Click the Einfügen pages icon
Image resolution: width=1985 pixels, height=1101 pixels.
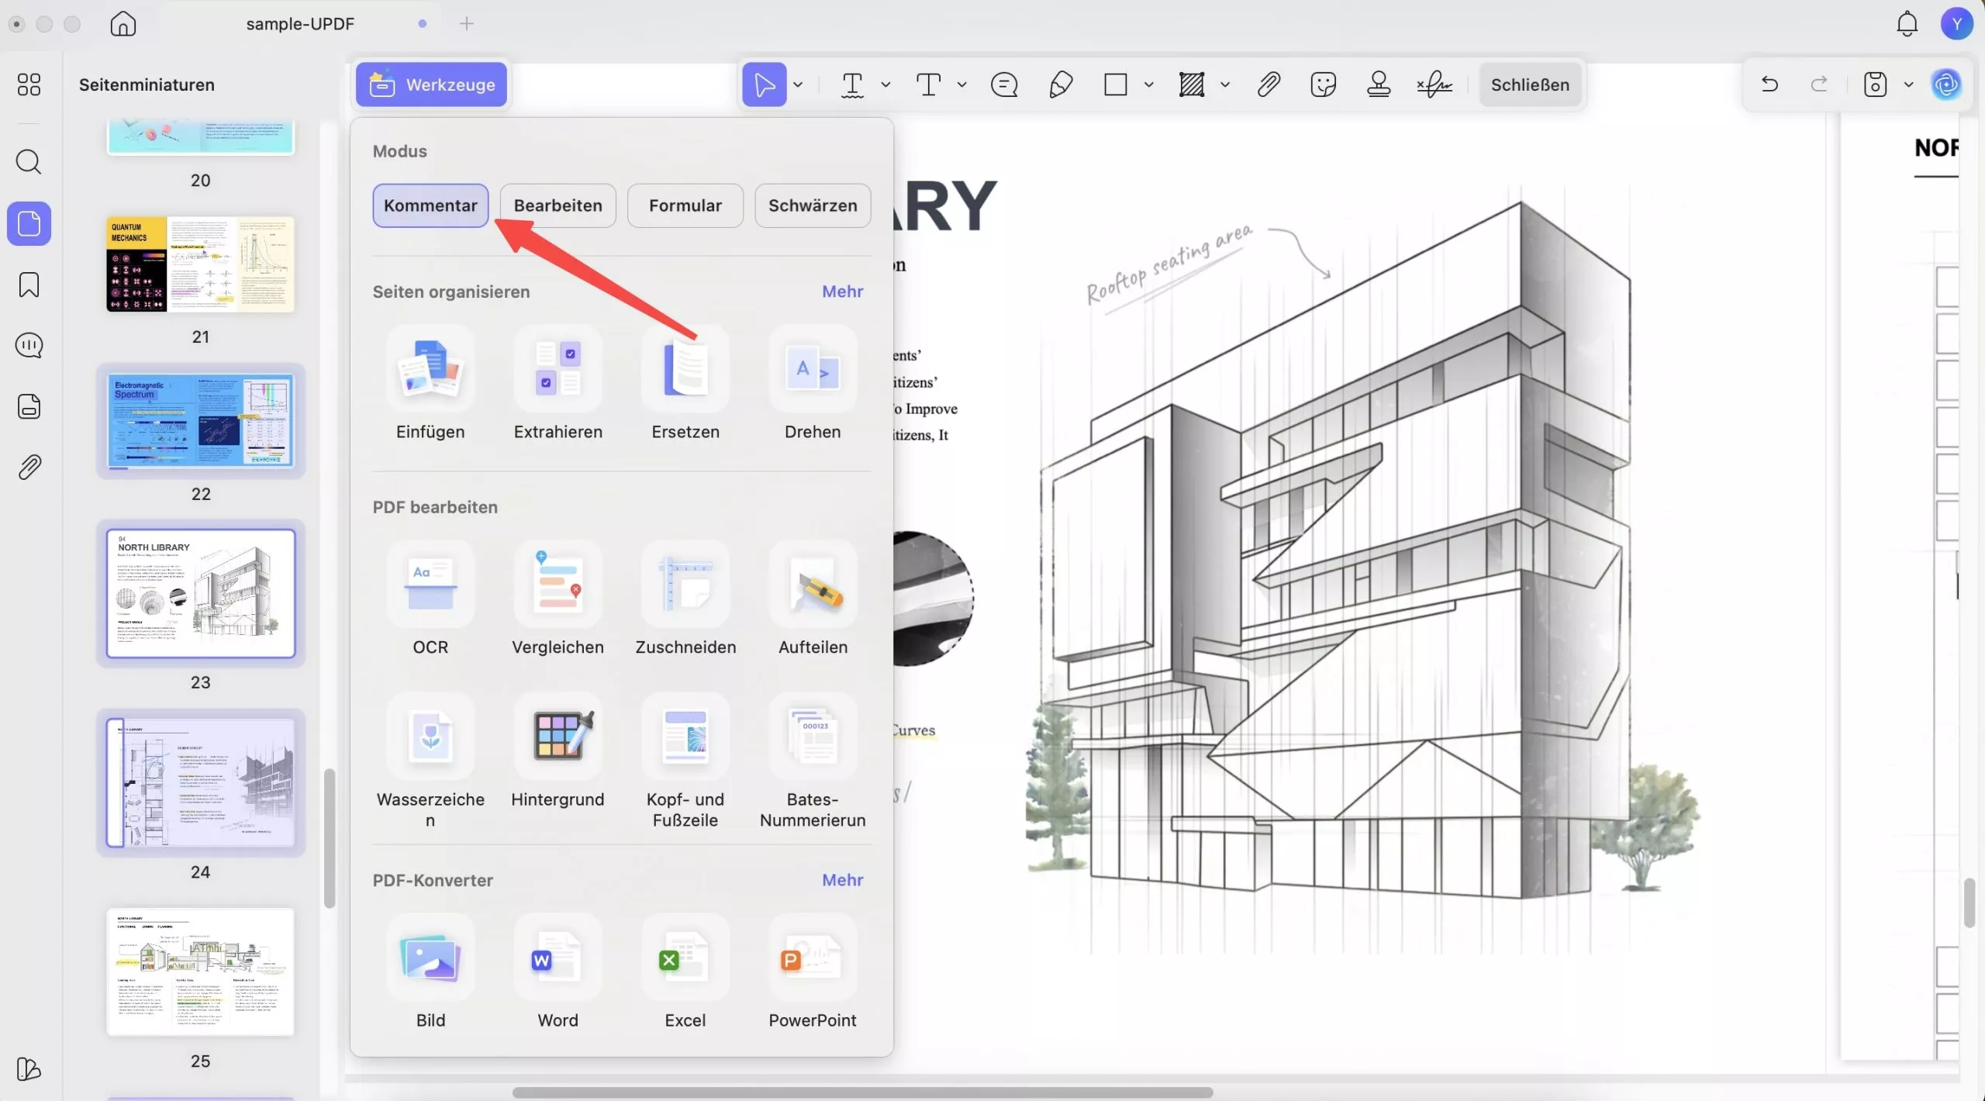click(x=430, y=368)
